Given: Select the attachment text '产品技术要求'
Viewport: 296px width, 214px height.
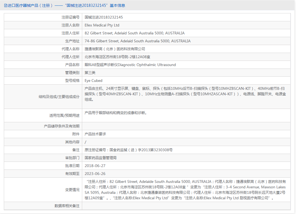Looking at the screenshot, I should 94,134.
